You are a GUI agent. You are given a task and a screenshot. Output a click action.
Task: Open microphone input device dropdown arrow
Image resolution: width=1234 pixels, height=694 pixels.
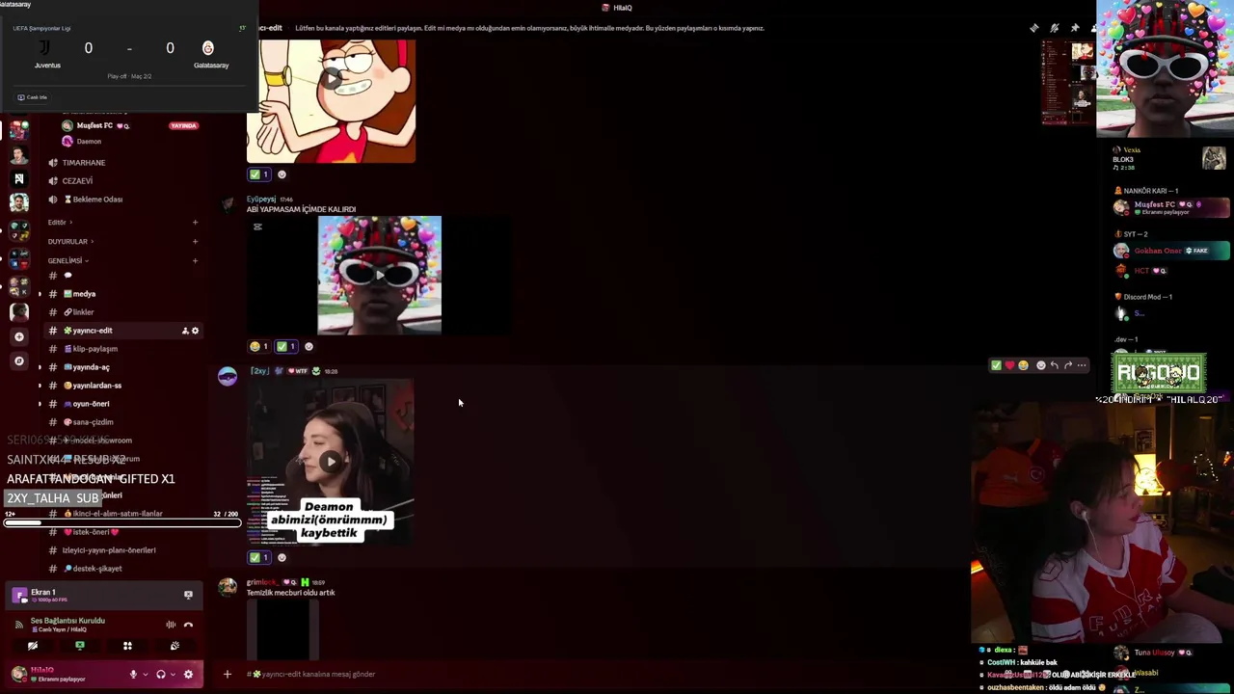(x=144, y=675)
